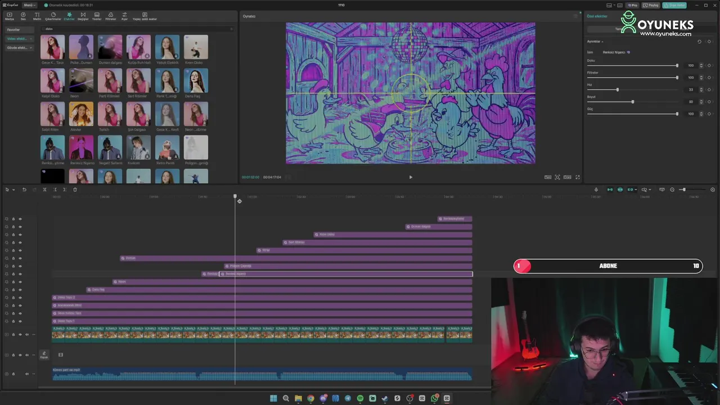Expand the Gövde efektleri category
The width and height of the screenshot is (720, 405).
(x=19, y=48)
